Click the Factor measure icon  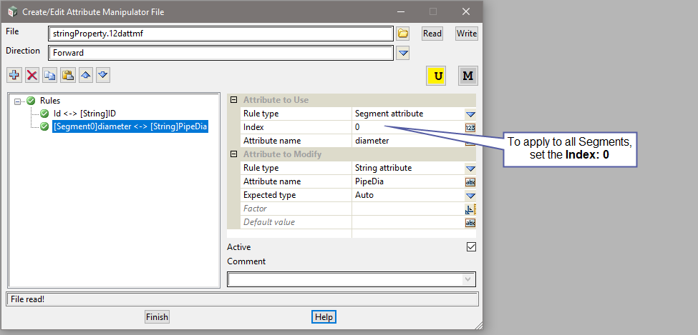tap(470, 209)
